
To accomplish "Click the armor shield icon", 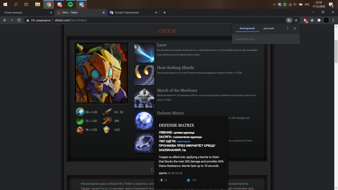I will point(106,130).
